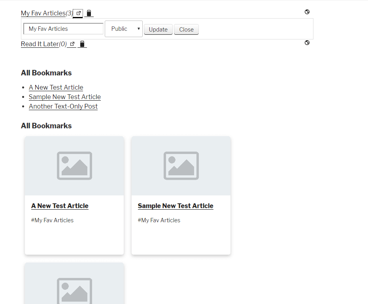This screenshot has width=368, height=304.
Task: Click the A New Test Article card title
Action: point(60,206)
